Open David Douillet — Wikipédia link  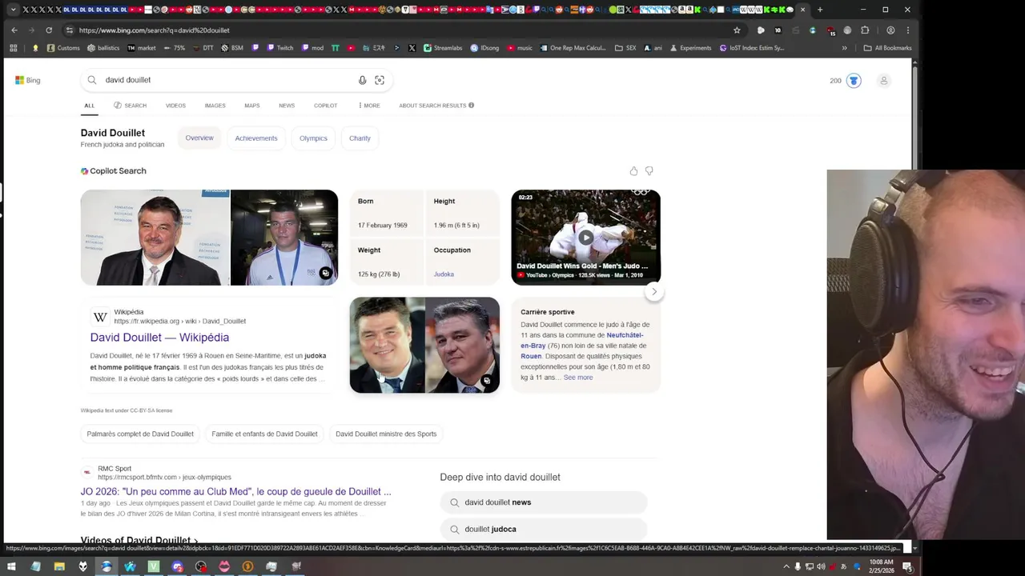159,338
